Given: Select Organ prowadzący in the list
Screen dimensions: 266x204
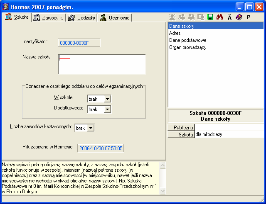Looking at the screenshot, I should [216, 47].
